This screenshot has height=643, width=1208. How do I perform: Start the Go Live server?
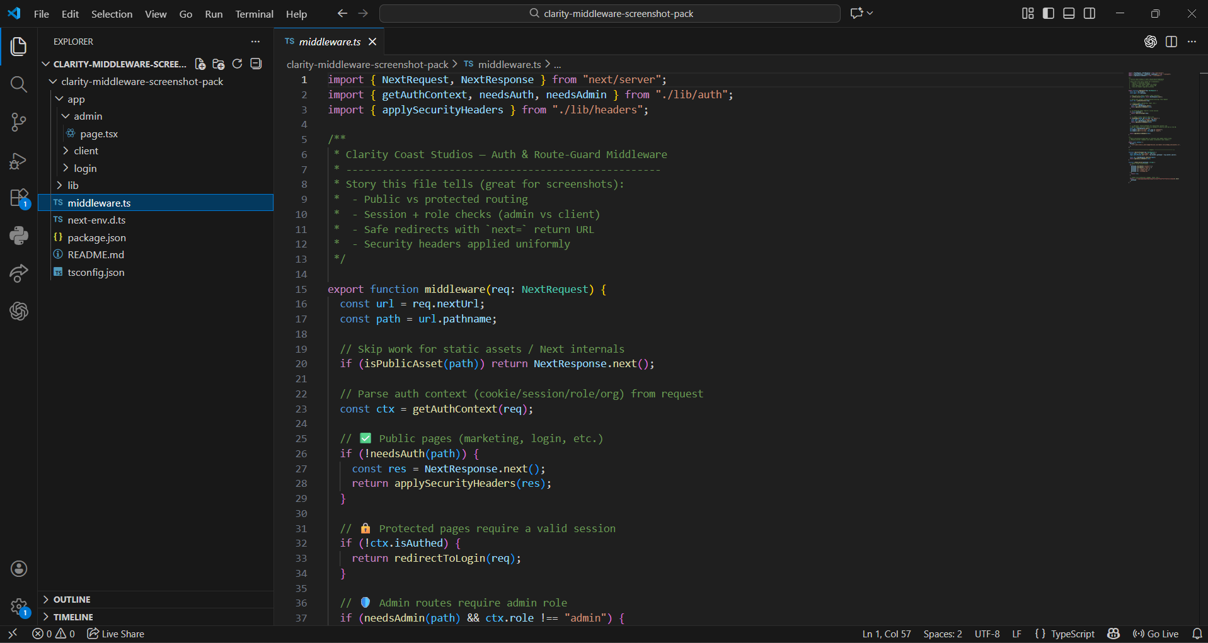click(1156, 634)
